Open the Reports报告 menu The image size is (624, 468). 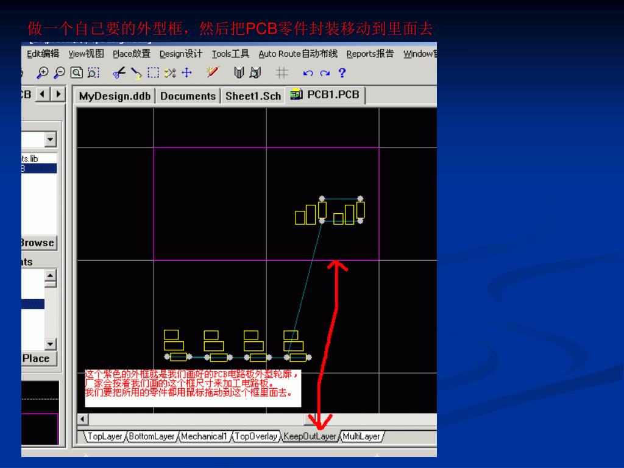point(370,54)
